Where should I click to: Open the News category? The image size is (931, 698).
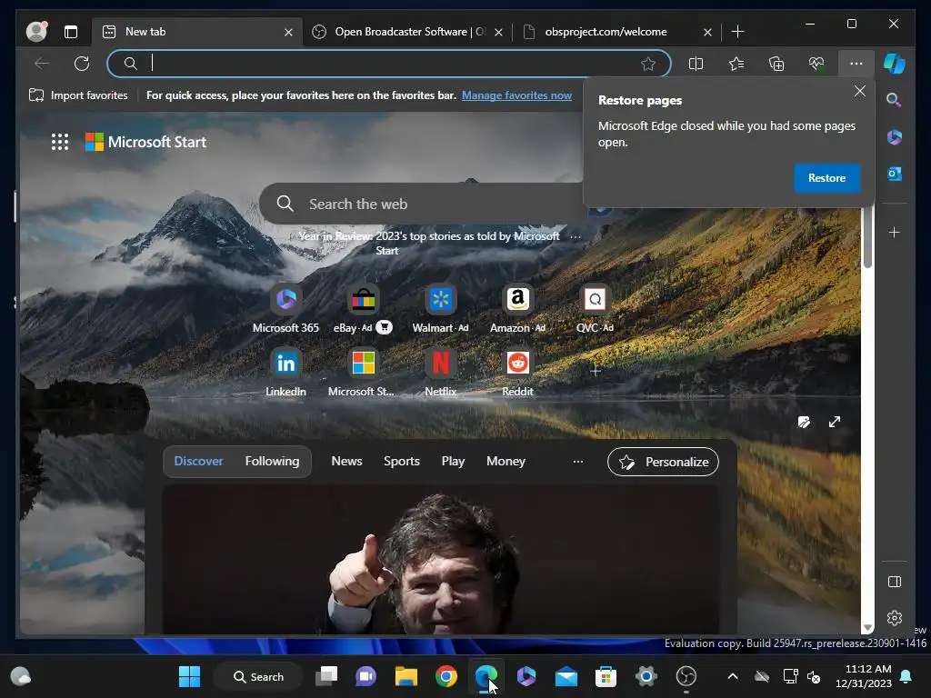point(346,461)
